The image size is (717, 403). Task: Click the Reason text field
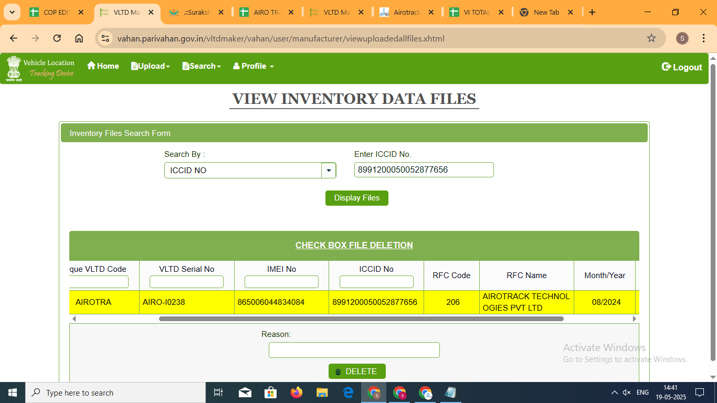tap(354, 350)
